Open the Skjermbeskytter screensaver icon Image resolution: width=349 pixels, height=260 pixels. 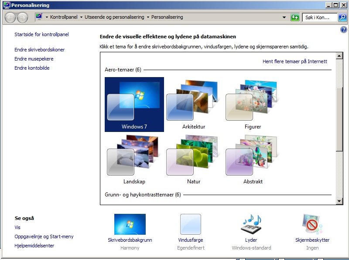click(x=312, y=224)
